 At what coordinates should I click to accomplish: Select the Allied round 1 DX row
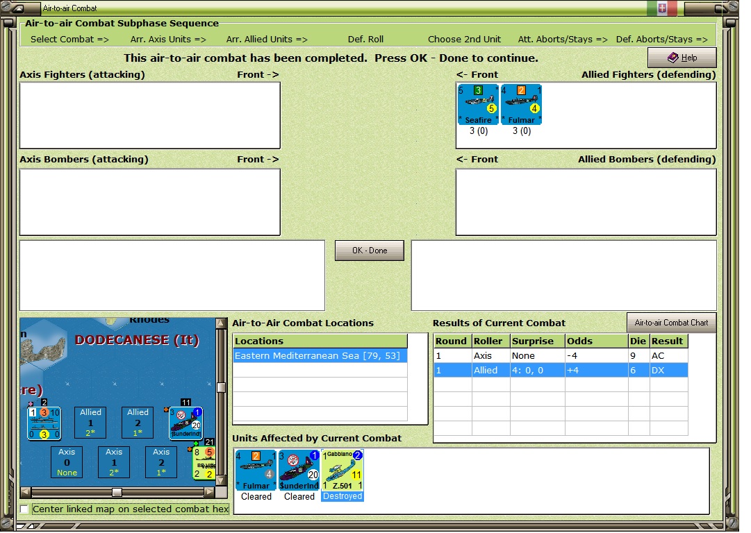pos(561,370)
